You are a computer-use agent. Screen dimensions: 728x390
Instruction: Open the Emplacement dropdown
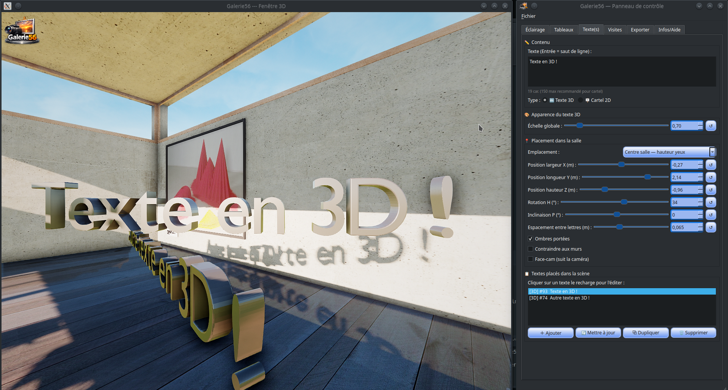[x=670, y=152]
